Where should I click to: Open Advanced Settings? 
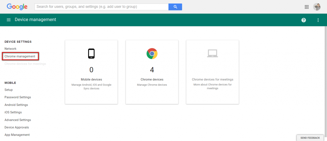[x=18, y=120]
